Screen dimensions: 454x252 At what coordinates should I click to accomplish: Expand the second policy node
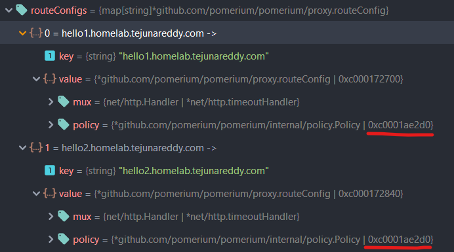point(51,239)
